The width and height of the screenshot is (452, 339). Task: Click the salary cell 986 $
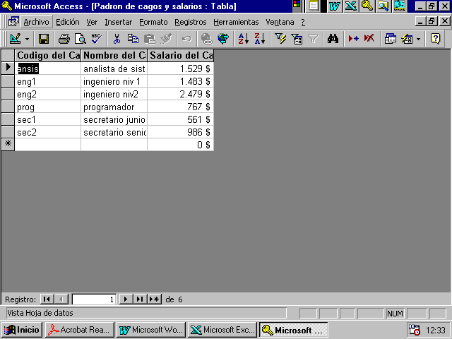tap(181, 132)
